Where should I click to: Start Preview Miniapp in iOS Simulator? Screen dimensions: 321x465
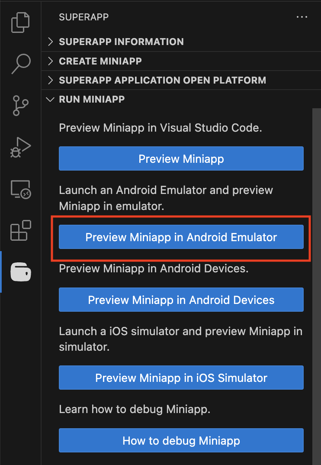tap(181, 378)
